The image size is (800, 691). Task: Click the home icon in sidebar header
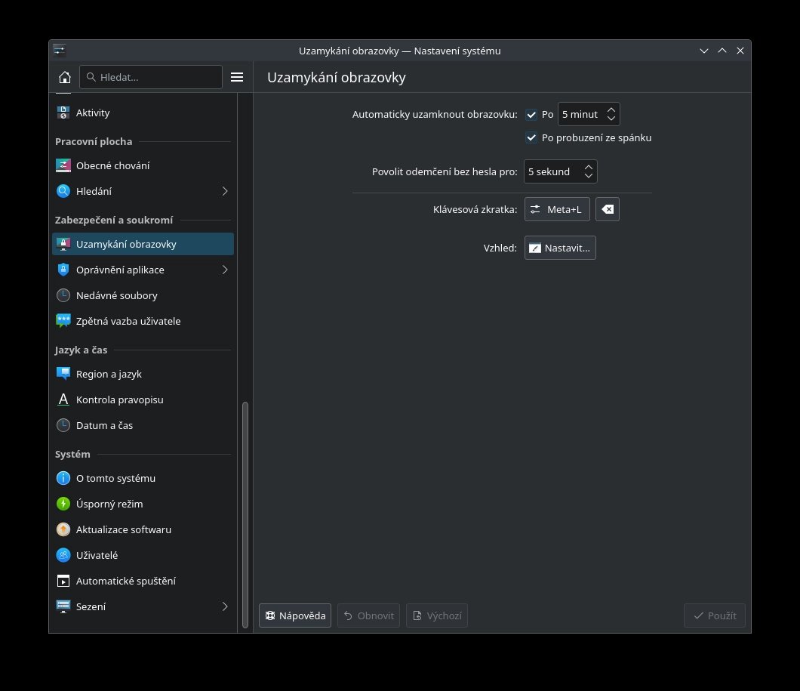[x=65, y=77]
